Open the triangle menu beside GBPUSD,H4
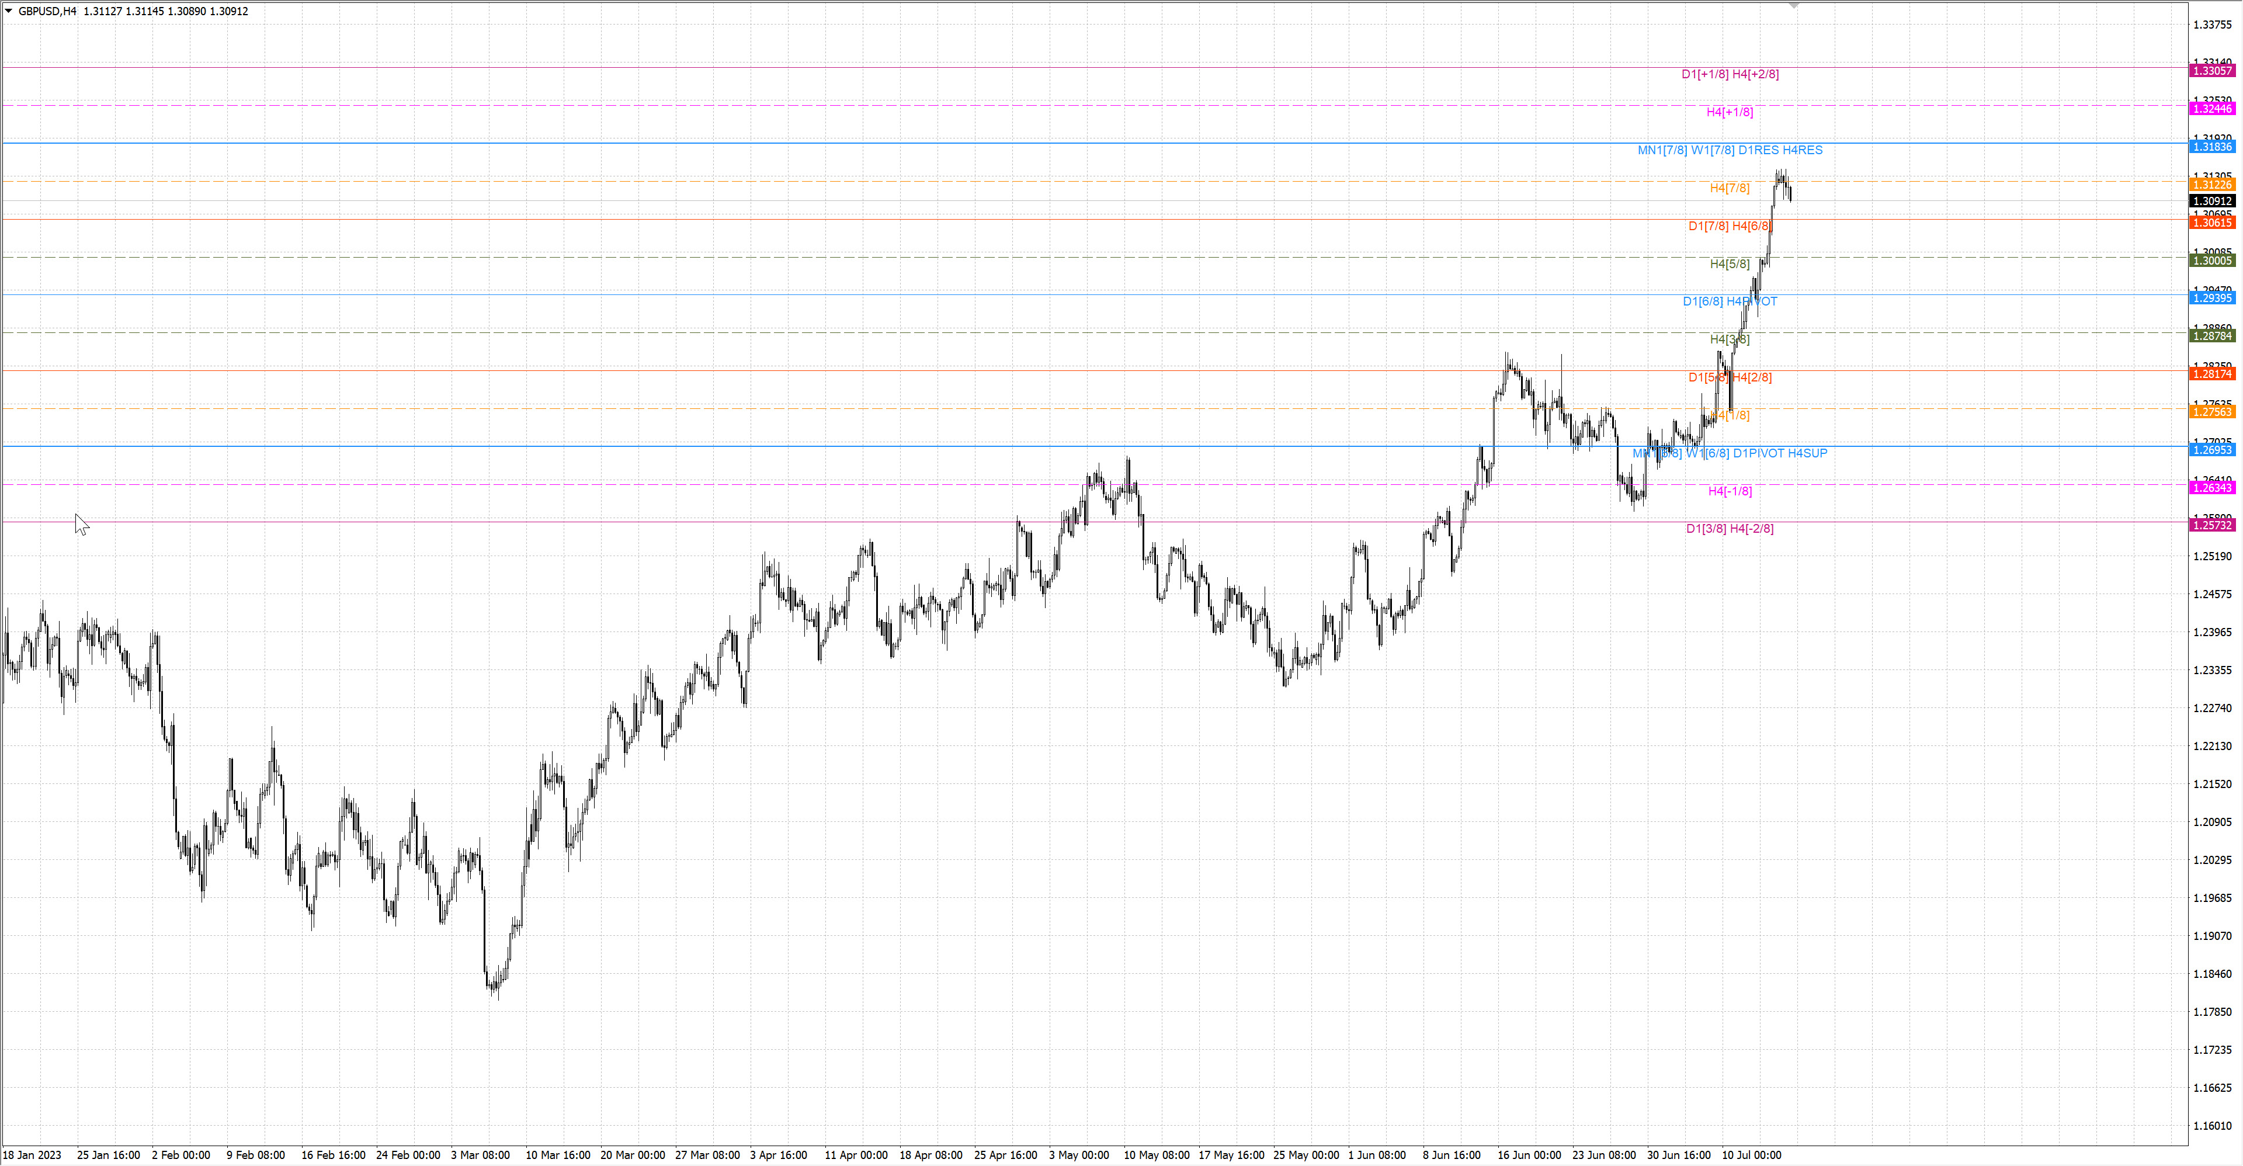Viewport: 2243px width, 1166px height. click(x=9, y=11)
